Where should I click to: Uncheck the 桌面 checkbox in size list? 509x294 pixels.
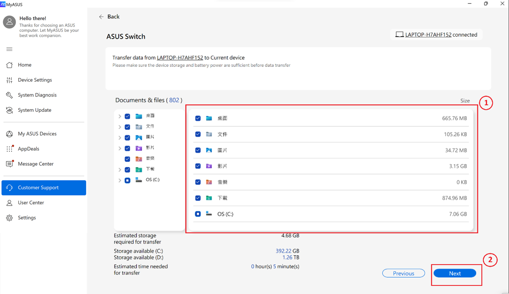[198, 118]
